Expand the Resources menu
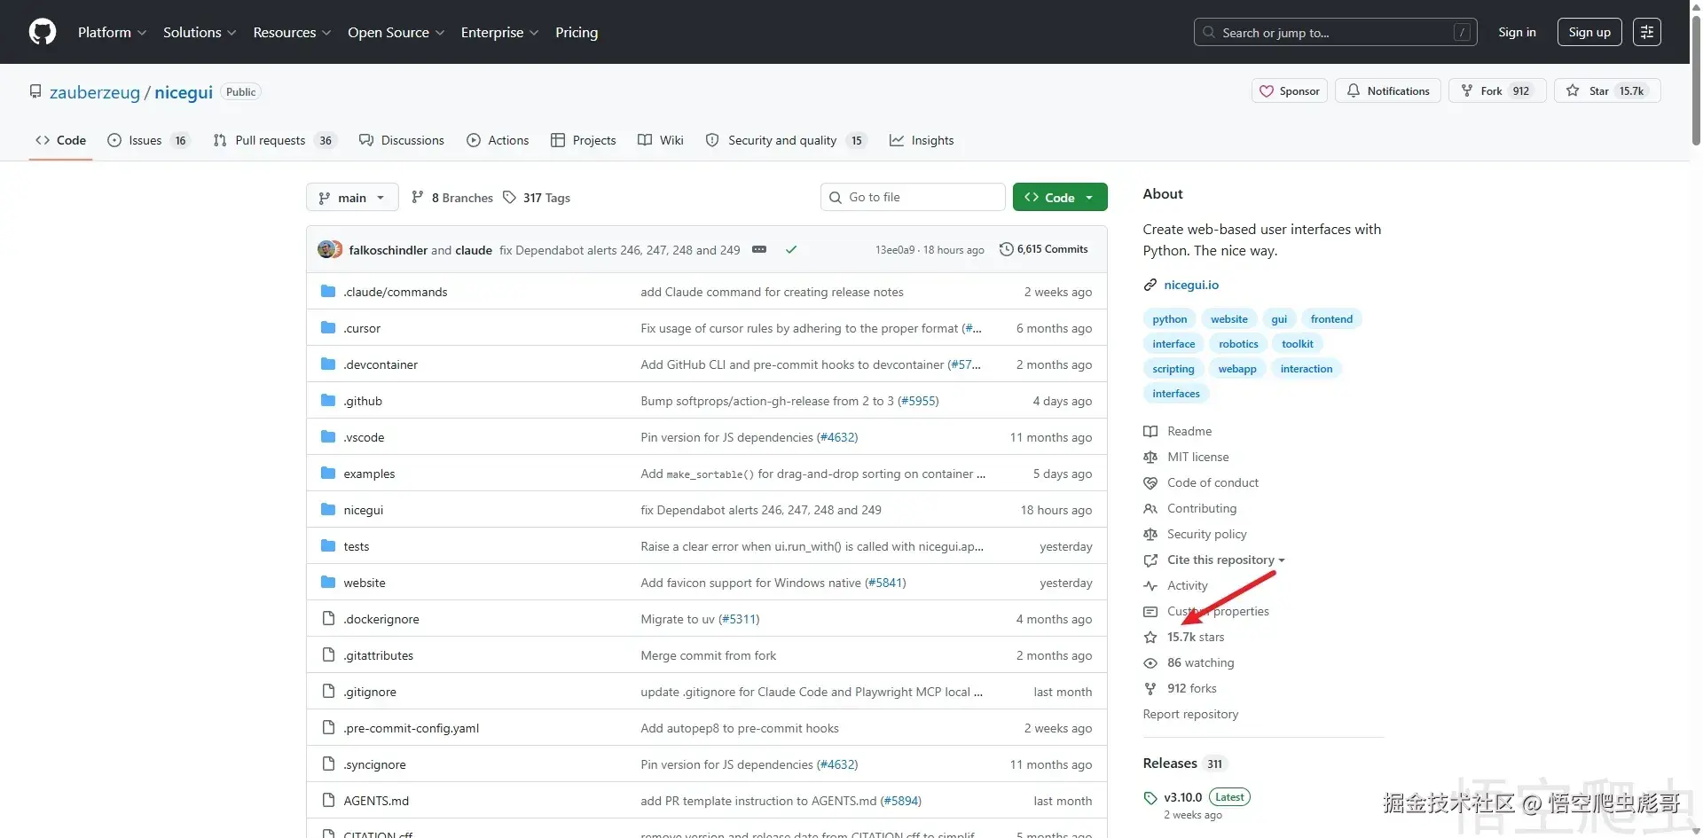This screenshot has width=1703, height=838. (x=292, y=32)
